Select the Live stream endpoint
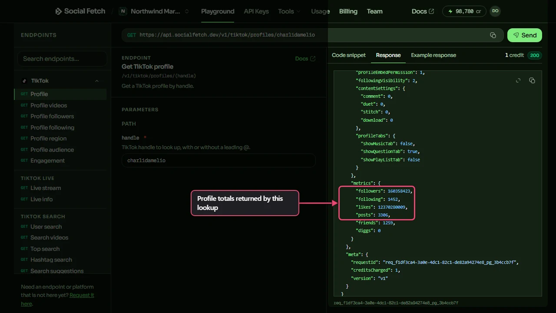 [60, 188]
